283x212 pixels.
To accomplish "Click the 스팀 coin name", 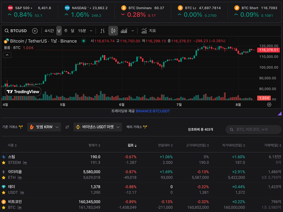I will pos(11,157).
